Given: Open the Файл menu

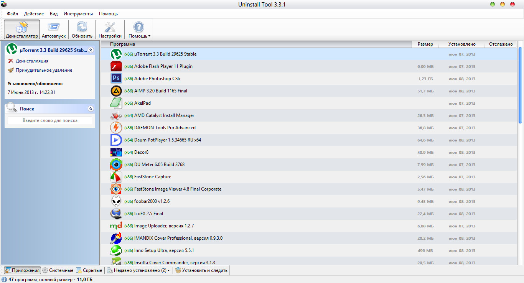Looking at the screenshot, I should click(12, 14).
